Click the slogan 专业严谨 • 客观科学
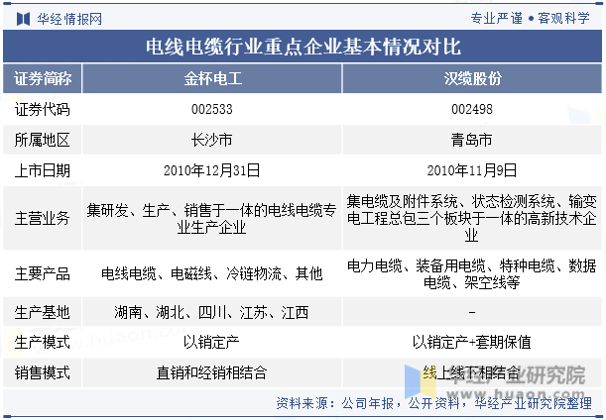606x420 pixels. pos(531,18)
